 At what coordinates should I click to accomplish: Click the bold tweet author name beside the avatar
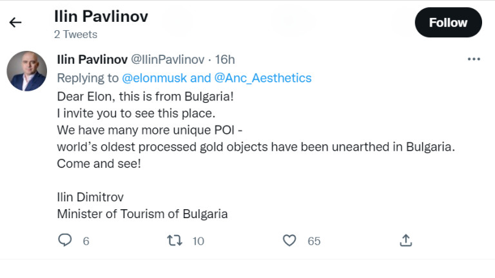click(93, 59)
